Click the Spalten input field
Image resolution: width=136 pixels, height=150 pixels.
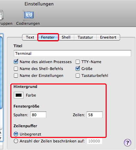(x=38, y=115)
